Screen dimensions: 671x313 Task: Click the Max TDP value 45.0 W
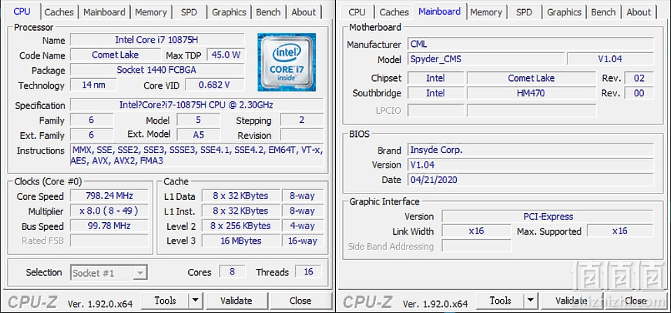(225, 54)
